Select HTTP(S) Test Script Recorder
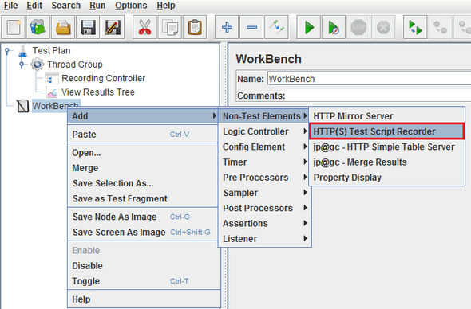471x309 pixels. [387, 131]
